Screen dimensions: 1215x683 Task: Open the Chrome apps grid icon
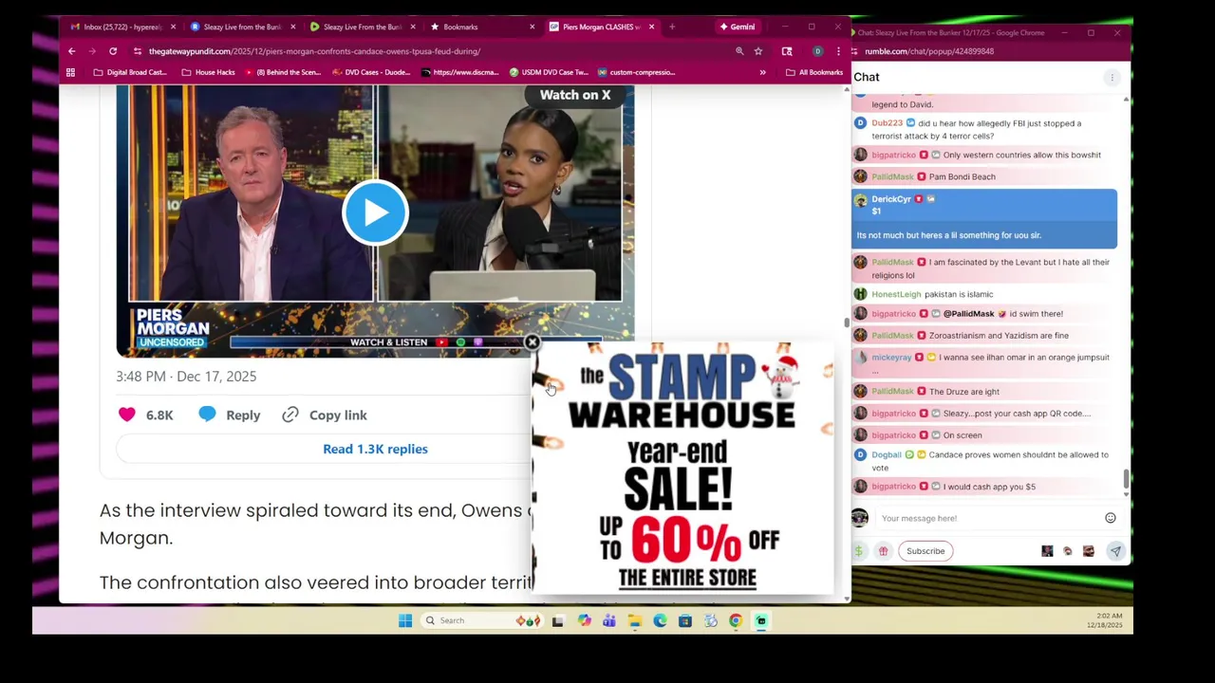click(70, 72)
